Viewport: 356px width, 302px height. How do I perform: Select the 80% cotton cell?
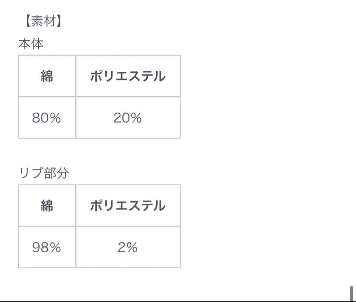point(46,118)
